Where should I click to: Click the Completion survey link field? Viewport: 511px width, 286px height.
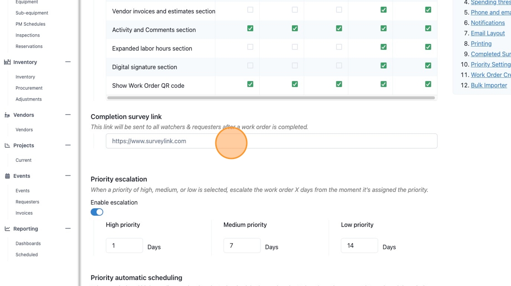click(271, 141)
